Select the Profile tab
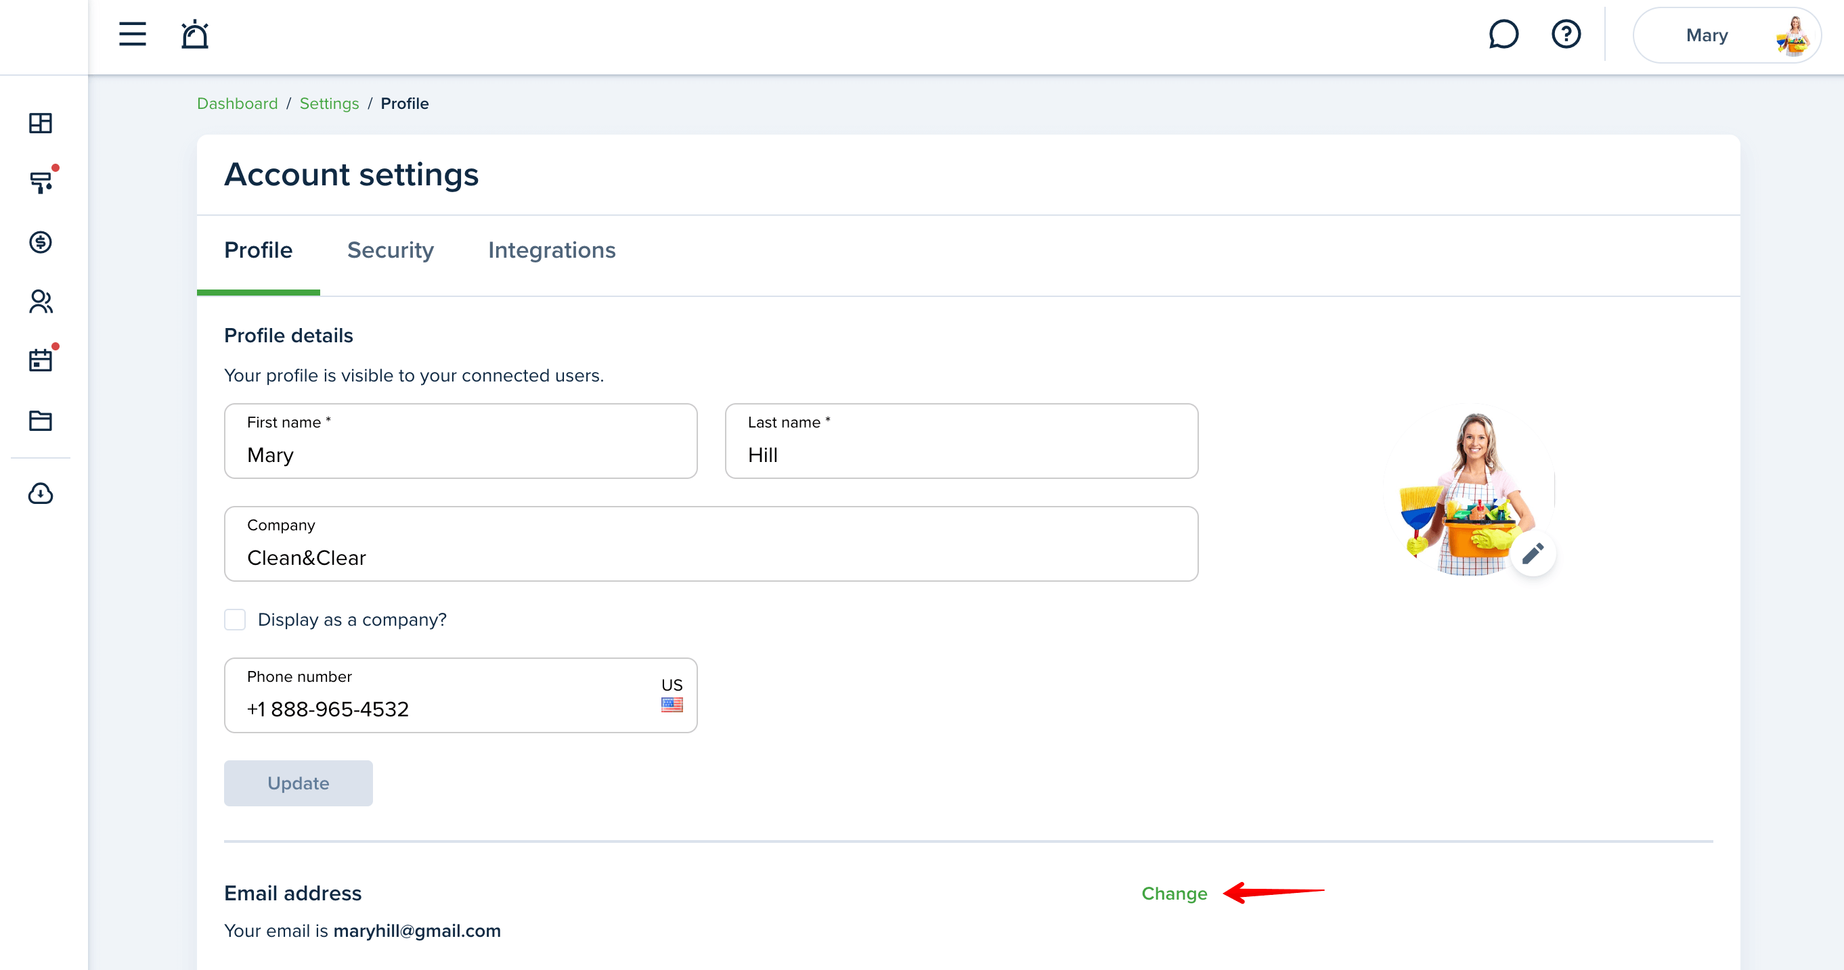Image resolution: width=1844 pixels, height=970 pixels. [x=259, y=250]
